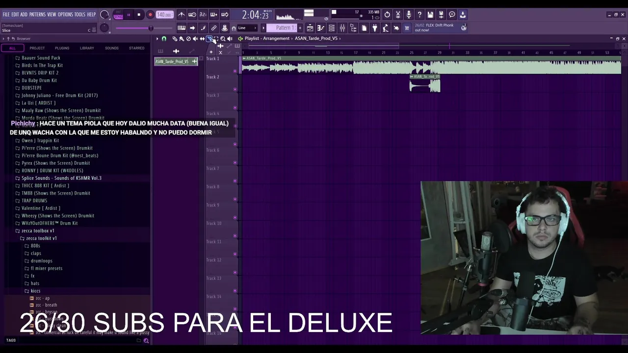This screenshot has width=628, height=353.
Task: Click the FLEX: Drift Phonk news banner
Action: tap(440, 27)
